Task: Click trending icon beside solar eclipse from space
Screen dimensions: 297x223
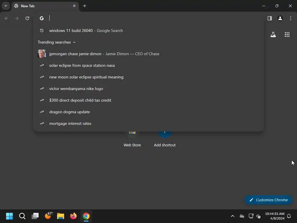Action: click(42, 65)
